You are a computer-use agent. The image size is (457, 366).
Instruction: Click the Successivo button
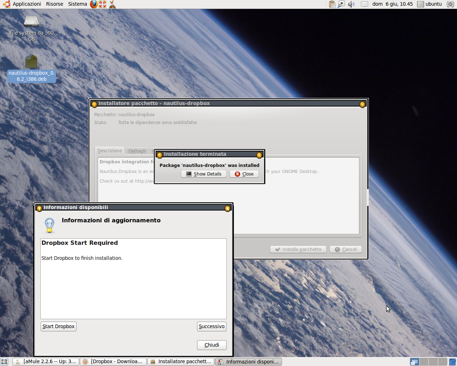(x=212, y=326)
